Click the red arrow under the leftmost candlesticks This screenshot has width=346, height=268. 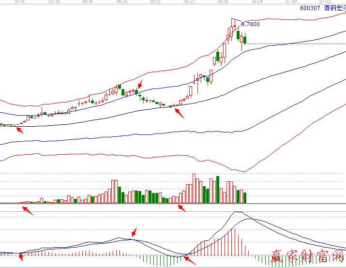click(19, 129)
